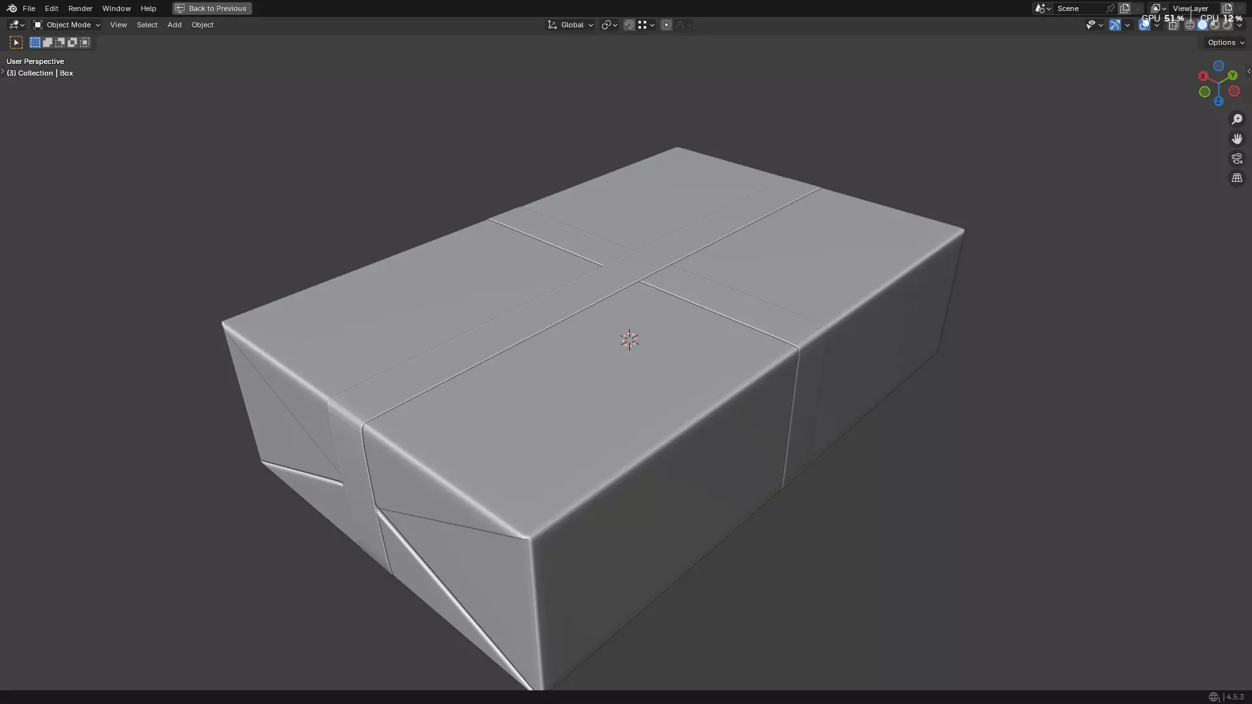Click the negative Z axis circle

click(x=1219, y=66)
